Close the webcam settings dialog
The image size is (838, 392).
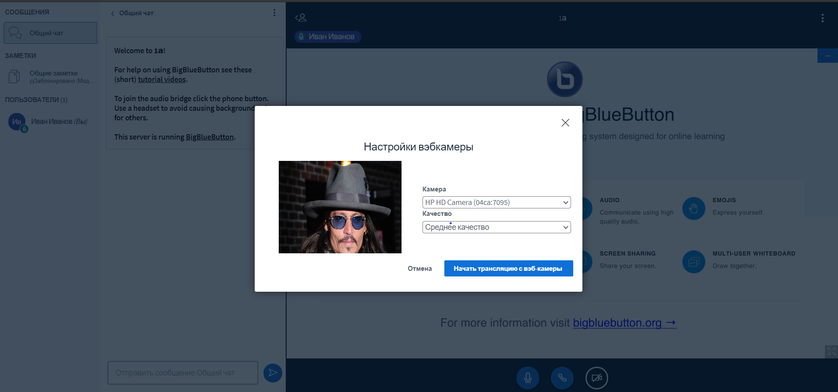[565, 123]
